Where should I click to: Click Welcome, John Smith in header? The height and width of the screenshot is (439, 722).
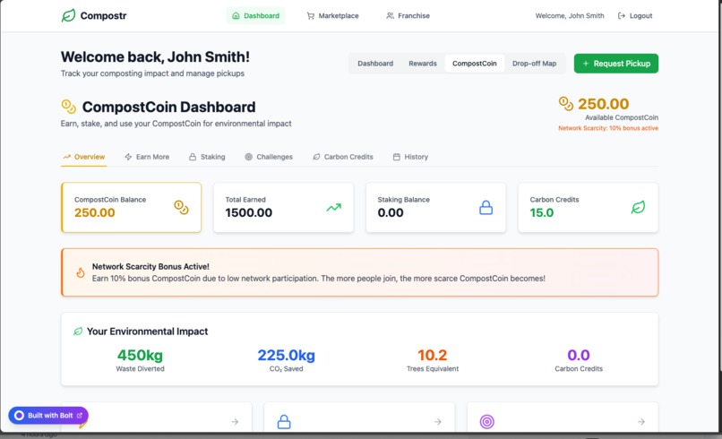pyautogui.click(x=570, y=15)
